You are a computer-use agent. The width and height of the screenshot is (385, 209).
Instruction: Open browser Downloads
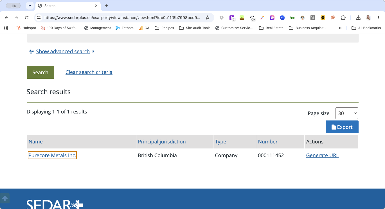(358, 18)
